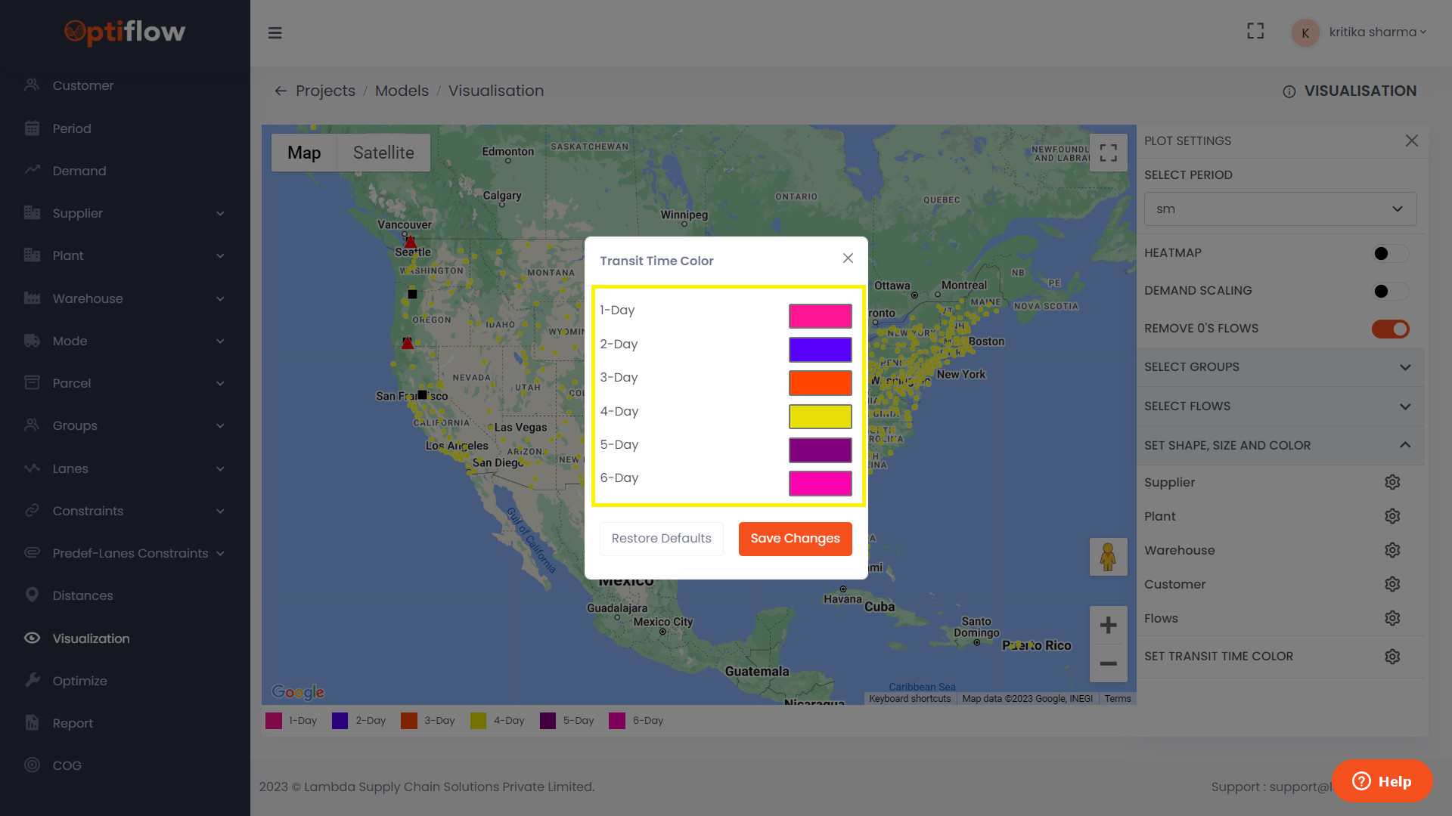Select the Distances sidebar item
Image resolution: width=1452 pixels, height=816 pixels.
click(x=32, y=595)
